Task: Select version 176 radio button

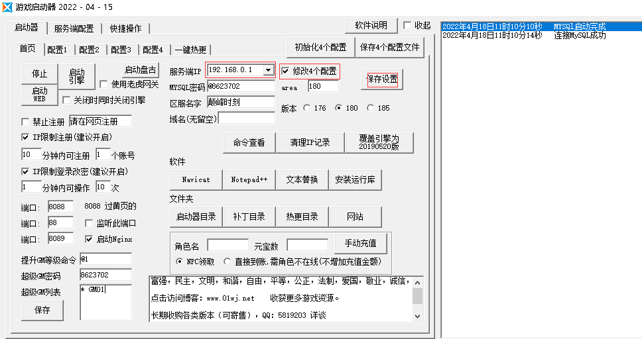Action: [307, 108]
